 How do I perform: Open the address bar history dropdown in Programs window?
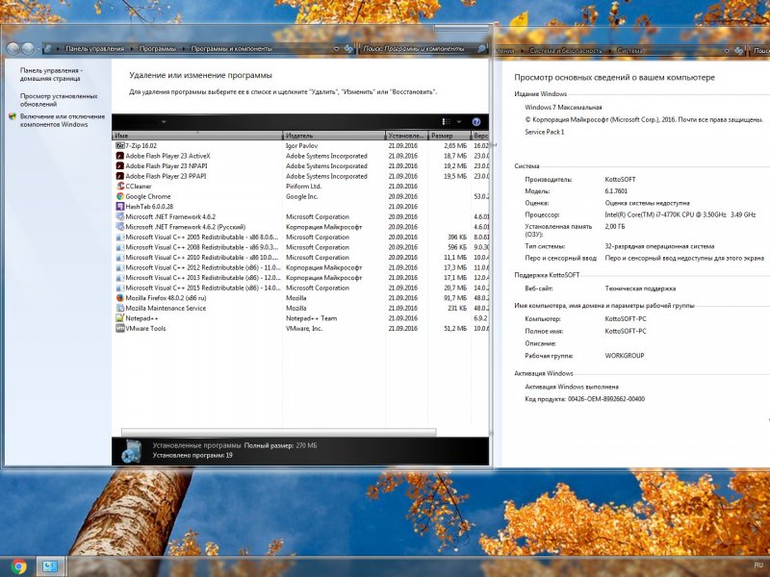(x=336, y=49)
